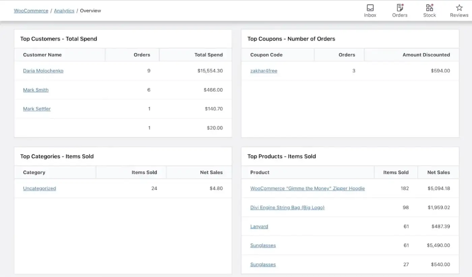Screen dimensions: 472x277
Task: Open the zakhar4free coupon details
Action: [263, 71]
